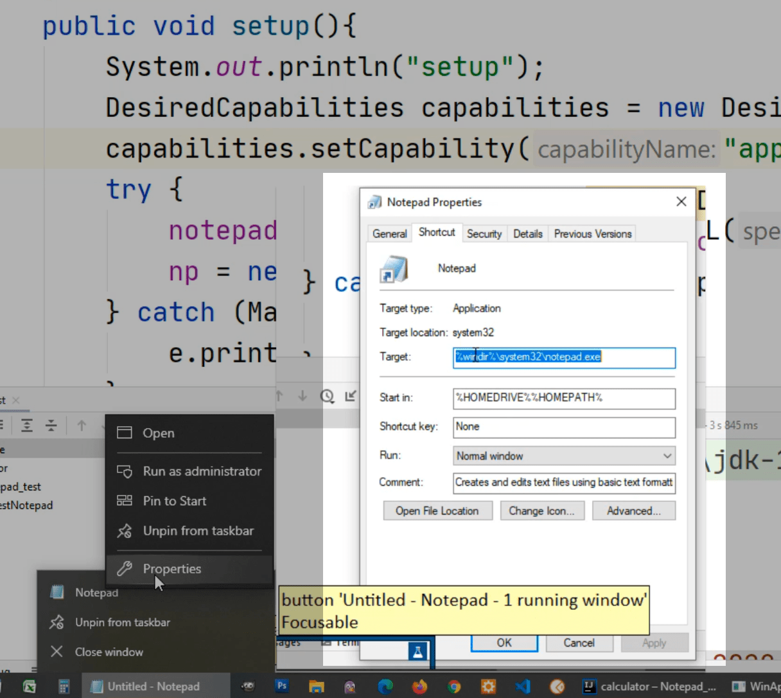
Task: Open the Security tab
Action: coord(484,234)
